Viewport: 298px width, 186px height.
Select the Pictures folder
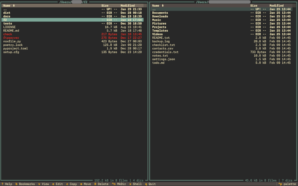pyautogui.click(x=221, y=23)
